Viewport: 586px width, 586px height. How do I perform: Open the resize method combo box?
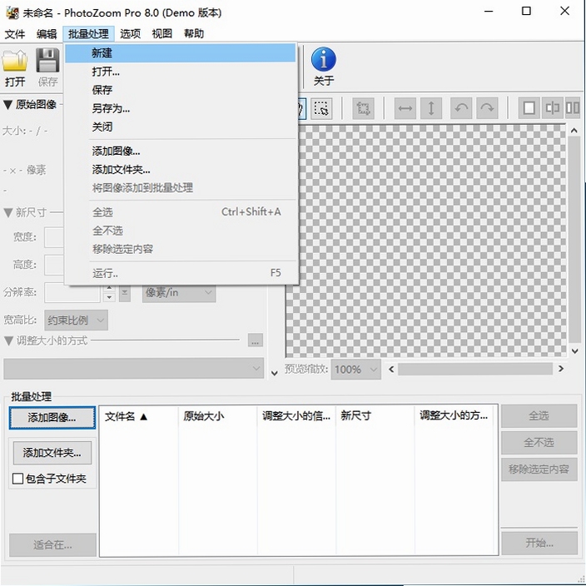(133, 369)
